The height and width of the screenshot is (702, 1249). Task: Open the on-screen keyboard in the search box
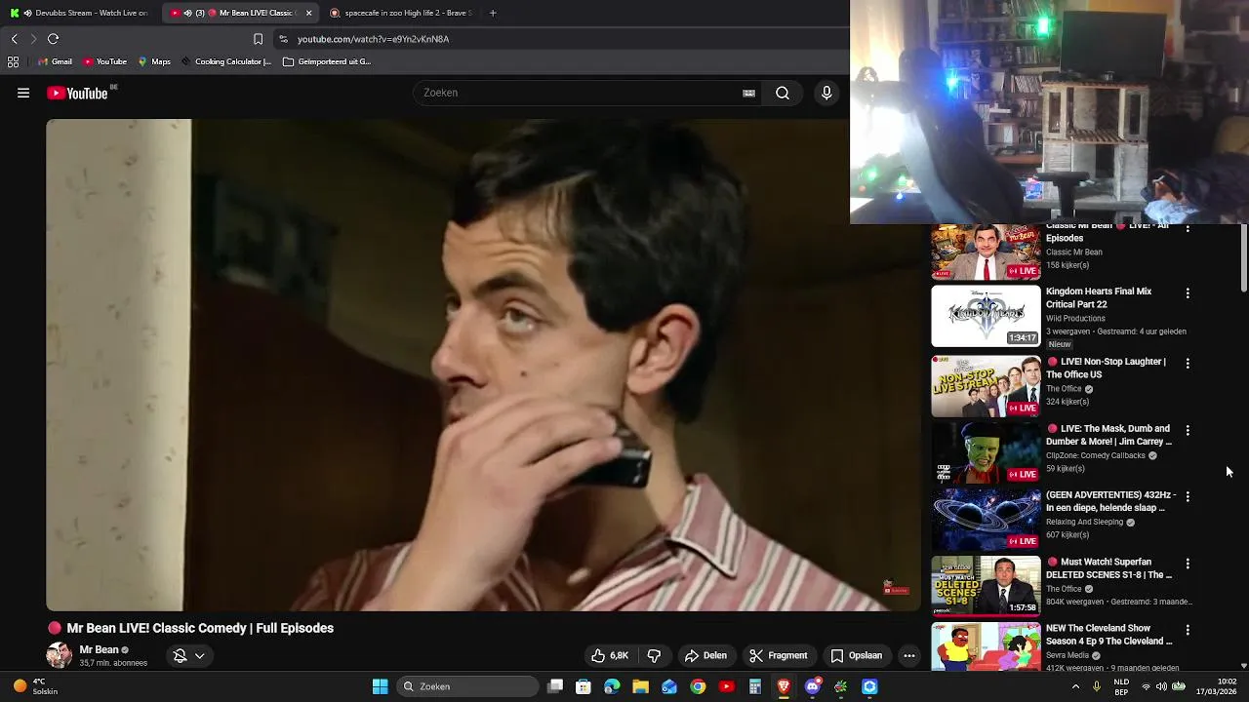pos(748,93)
